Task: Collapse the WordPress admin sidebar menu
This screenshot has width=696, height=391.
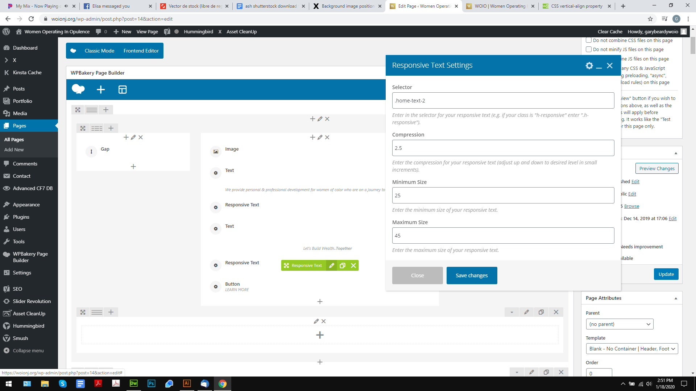Action: [24, 350]
